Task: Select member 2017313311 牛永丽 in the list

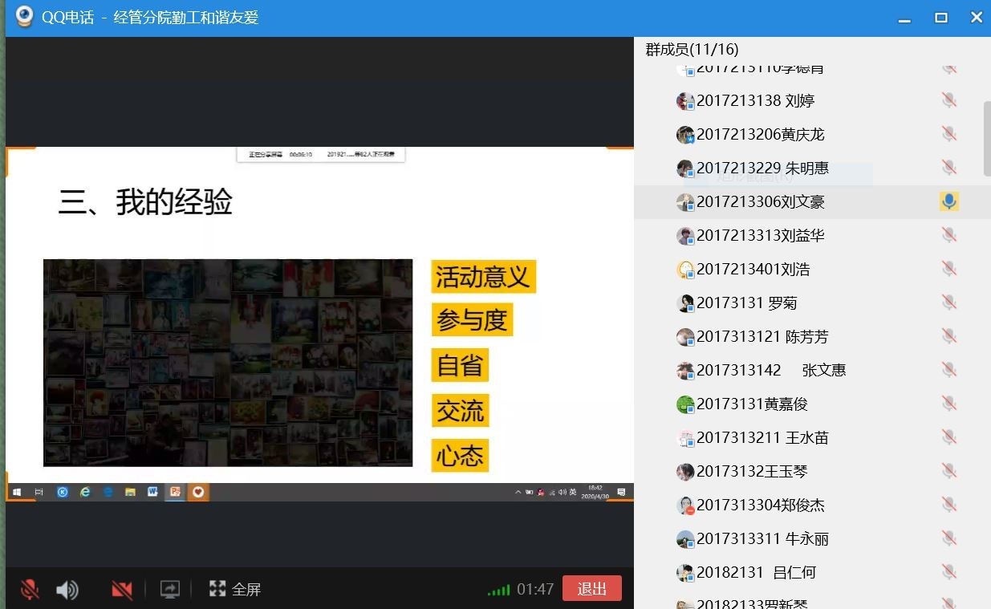Action: tap(762, 539)
